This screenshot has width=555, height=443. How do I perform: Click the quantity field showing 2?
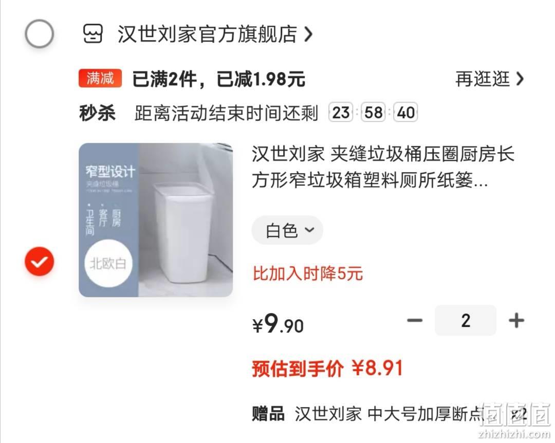[466, 321]
